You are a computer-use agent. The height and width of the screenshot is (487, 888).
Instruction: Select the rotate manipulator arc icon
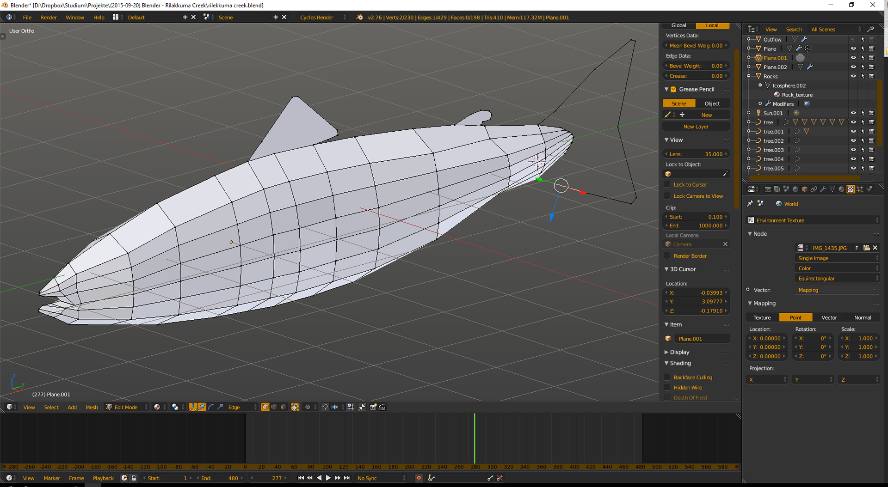pos(211,407)
